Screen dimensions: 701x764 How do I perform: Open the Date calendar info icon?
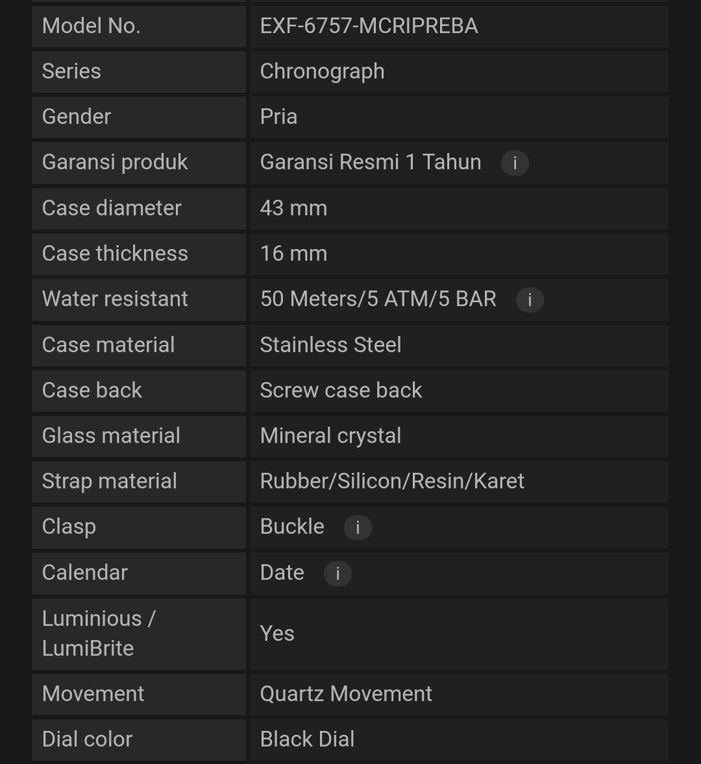point(338,573)
